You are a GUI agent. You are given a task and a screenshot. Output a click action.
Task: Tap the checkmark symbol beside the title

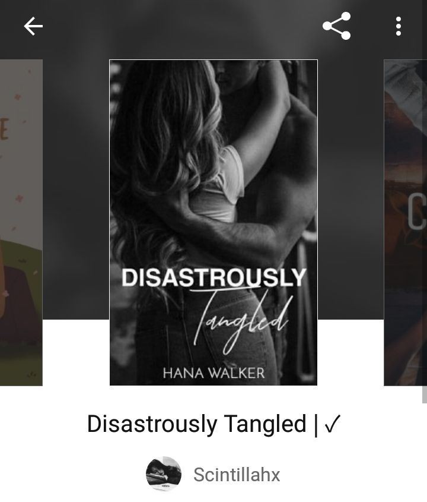[333, 424]
